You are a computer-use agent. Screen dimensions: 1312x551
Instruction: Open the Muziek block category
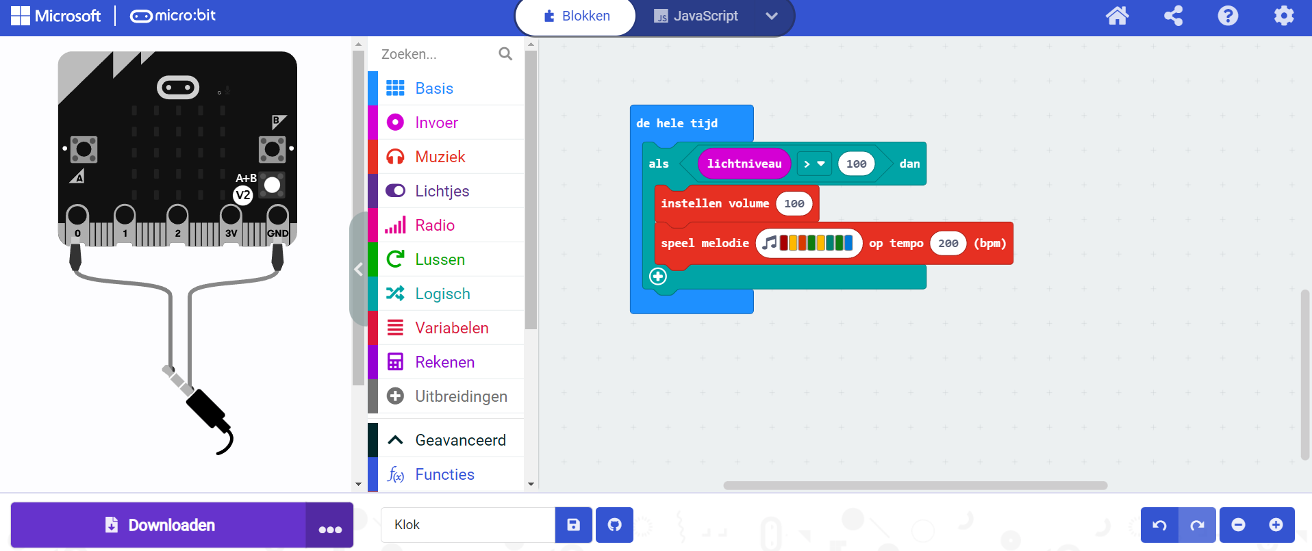pos(446,157)
